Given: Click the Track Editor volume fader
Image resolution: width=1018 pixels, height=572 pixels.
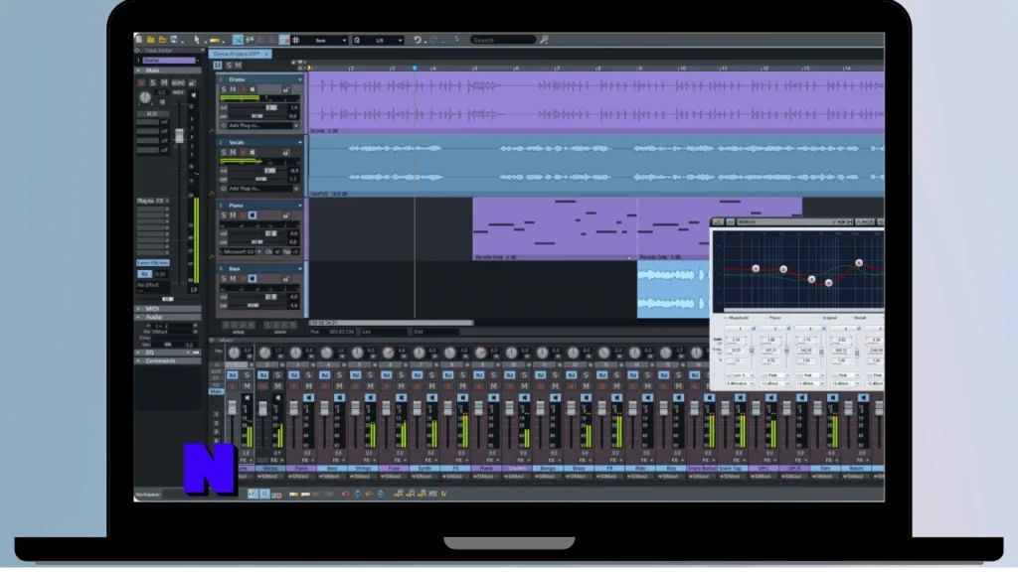Looking at the screenshot, I should 179,135.
